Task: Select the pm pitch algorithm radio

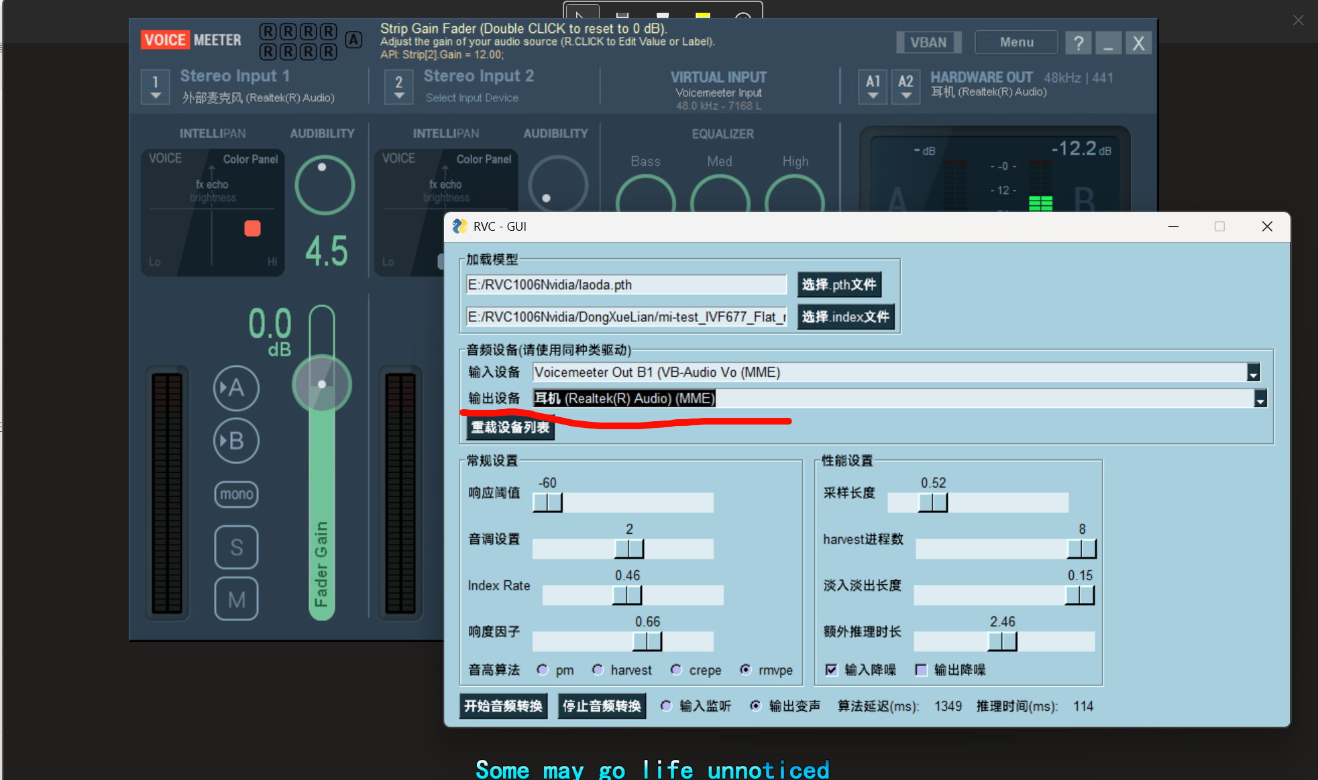Action: (543, 669)
